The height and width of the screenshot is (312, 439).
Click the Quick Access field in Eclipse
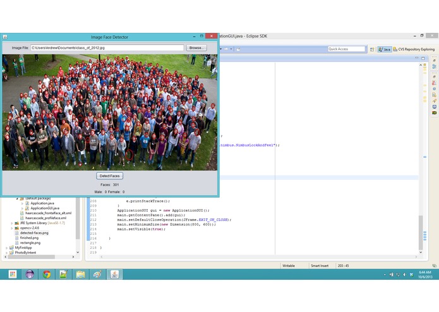point(346,49)
